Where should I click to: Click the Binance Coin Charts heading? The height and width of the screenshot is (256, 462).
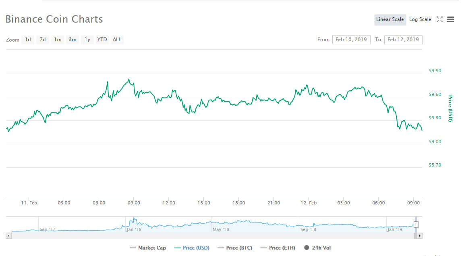pos(54,19)
